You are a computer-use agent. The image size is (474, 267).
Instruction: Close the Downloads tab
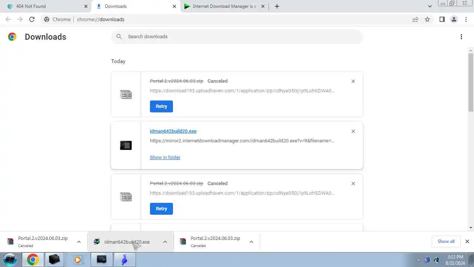click(174, 6)
